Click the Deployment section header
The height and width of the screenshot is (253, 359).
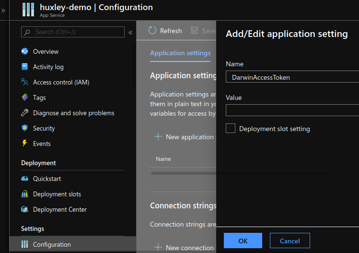[38, 163]
